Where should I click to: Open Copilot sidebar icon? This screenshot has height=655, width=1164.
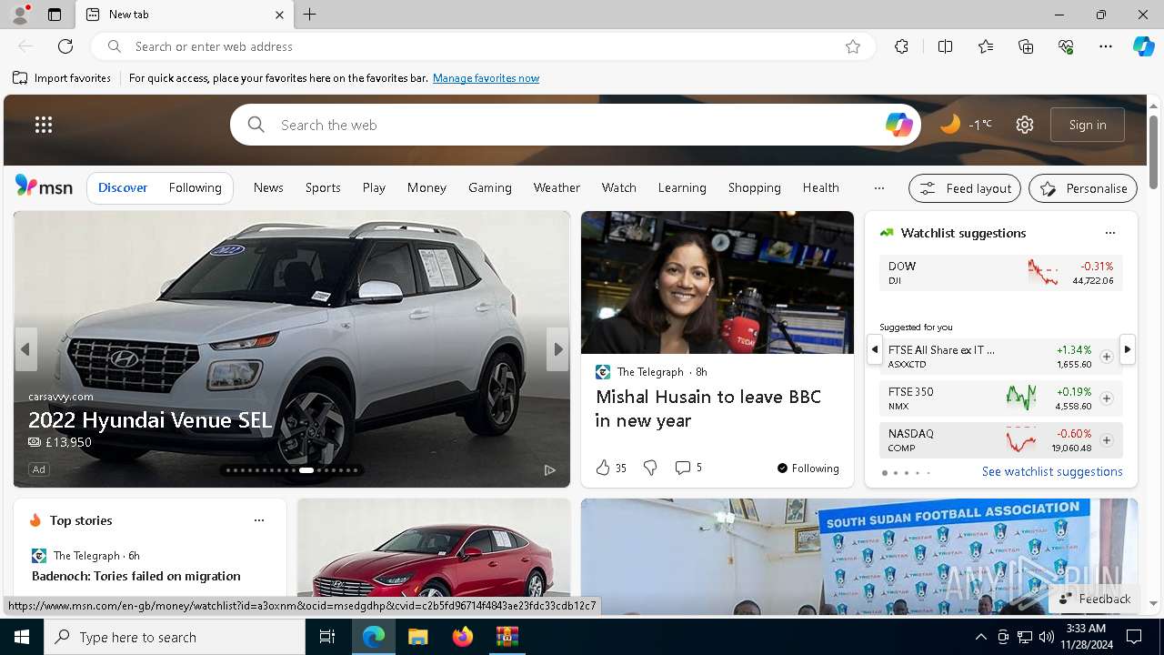click(x=1143, y=46)
